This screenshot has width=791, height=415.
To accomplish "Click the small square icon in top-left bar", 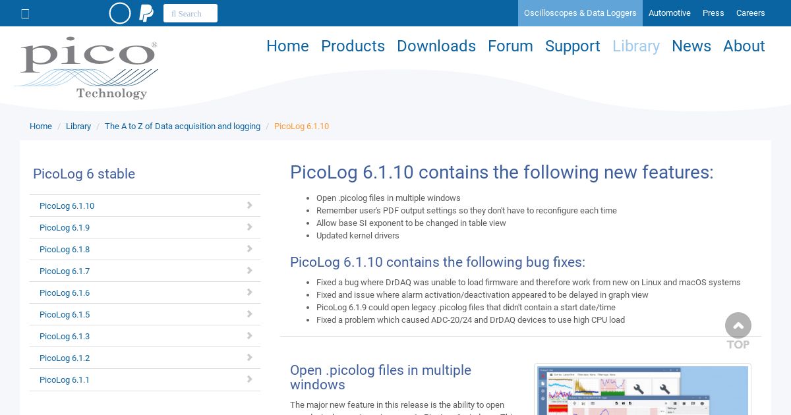I will pyautogui.click(x=25, y=13).
